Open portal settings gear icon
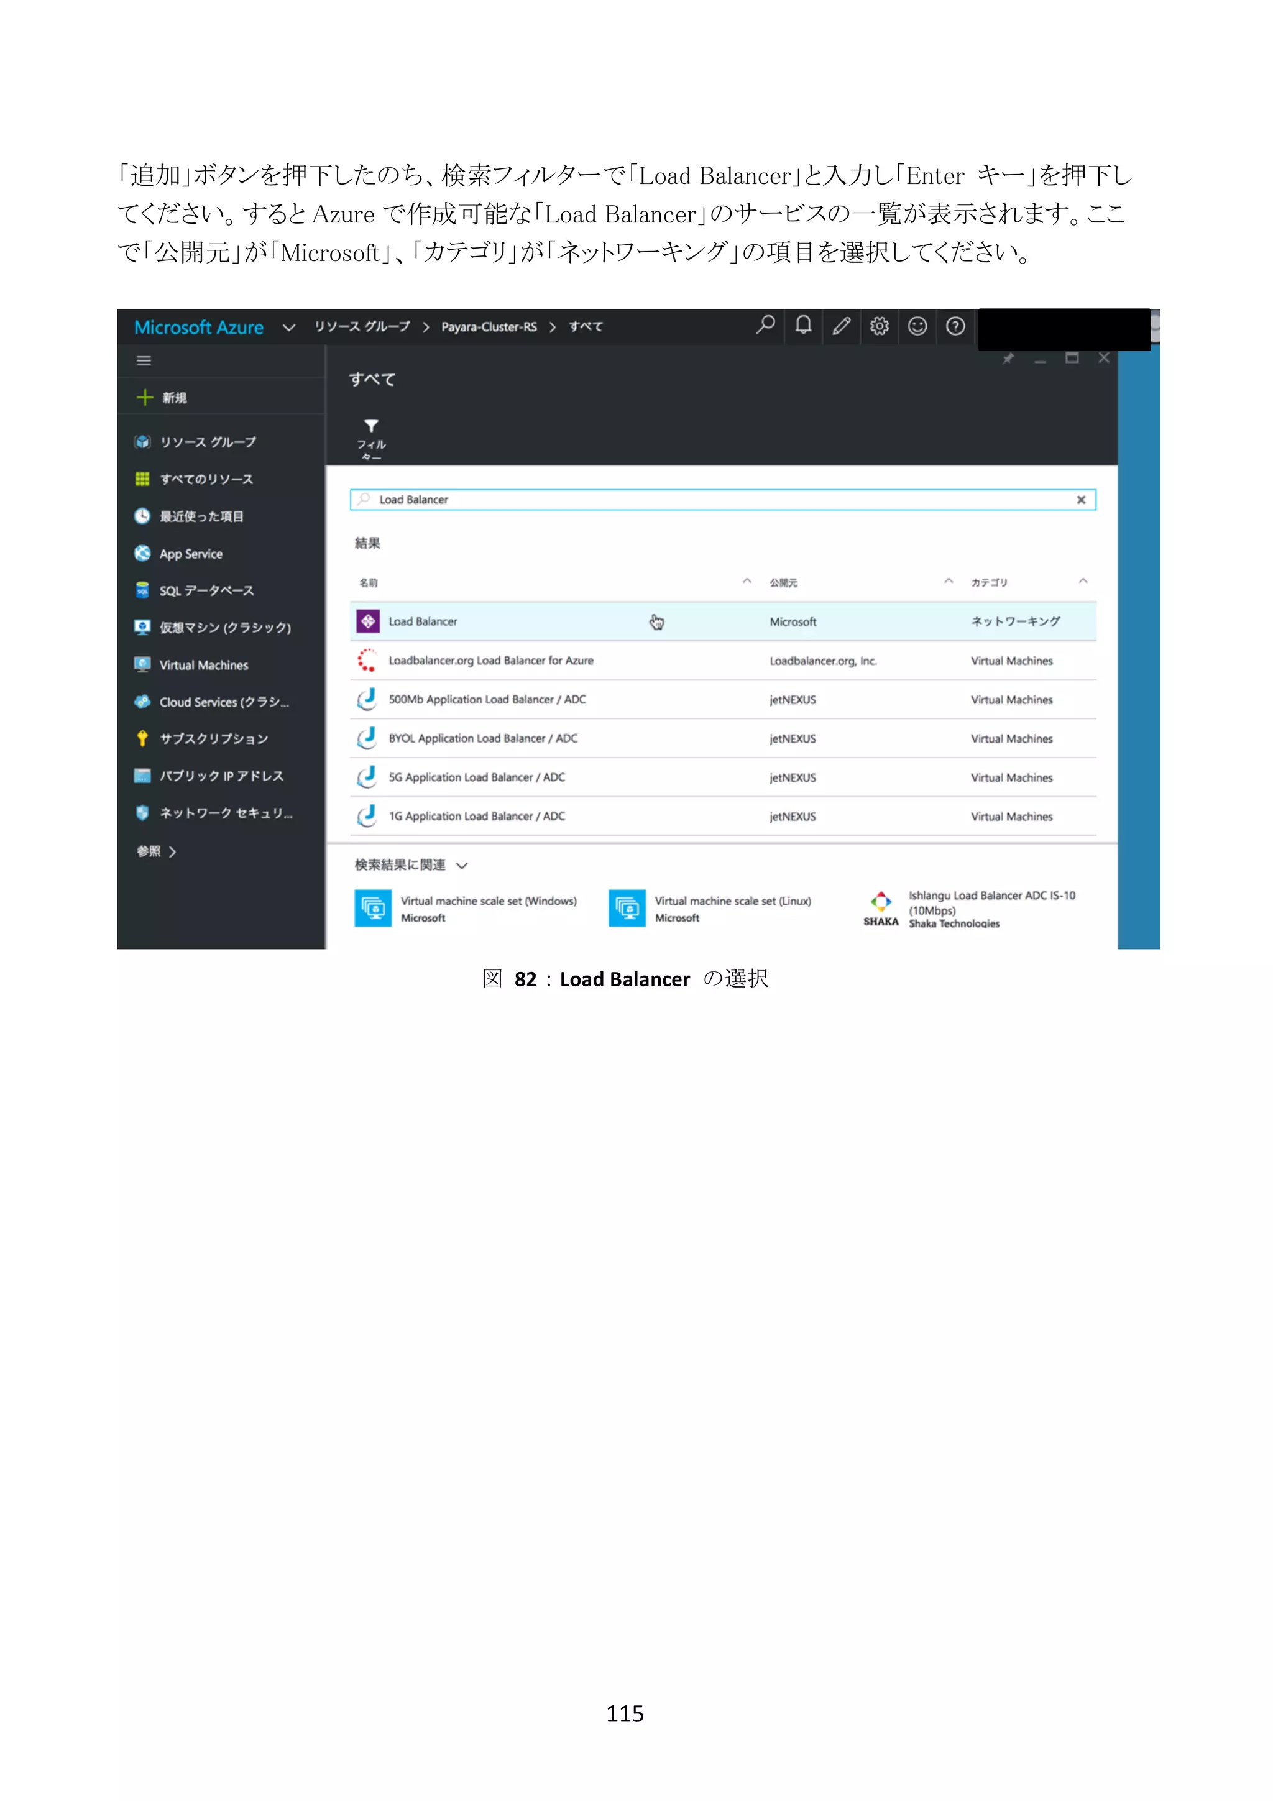The width and height of the screenshot is (1273, 1801). 878,326
